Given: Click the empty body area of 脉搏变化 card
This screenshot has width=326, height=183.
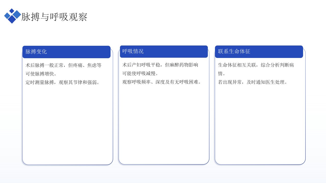Looking at the screenshot, I should pyautogui.click(x=67, y=125).
